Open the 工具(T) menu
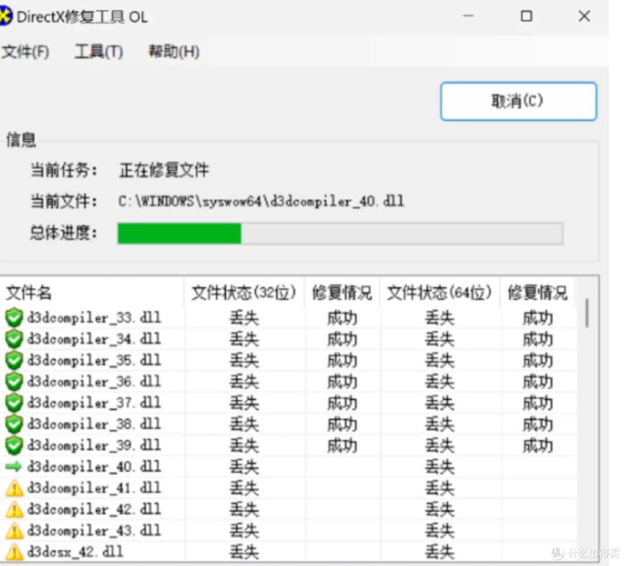The image size is (625, 566). 98,52
